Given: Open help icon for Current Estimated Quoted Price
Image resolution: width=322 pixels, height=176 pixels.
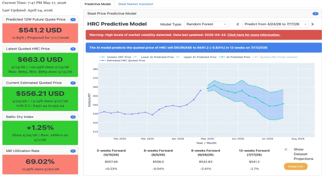Looking at the screenshot, I should pos(73,83).
